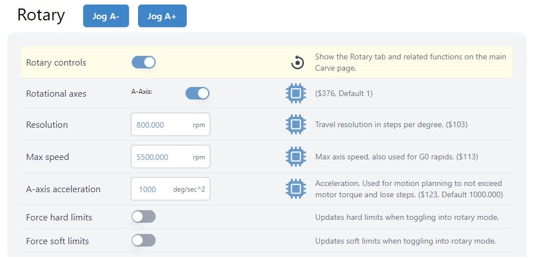
Task: Click the firmware chip icon for Resolution
Action: point(295,124)
